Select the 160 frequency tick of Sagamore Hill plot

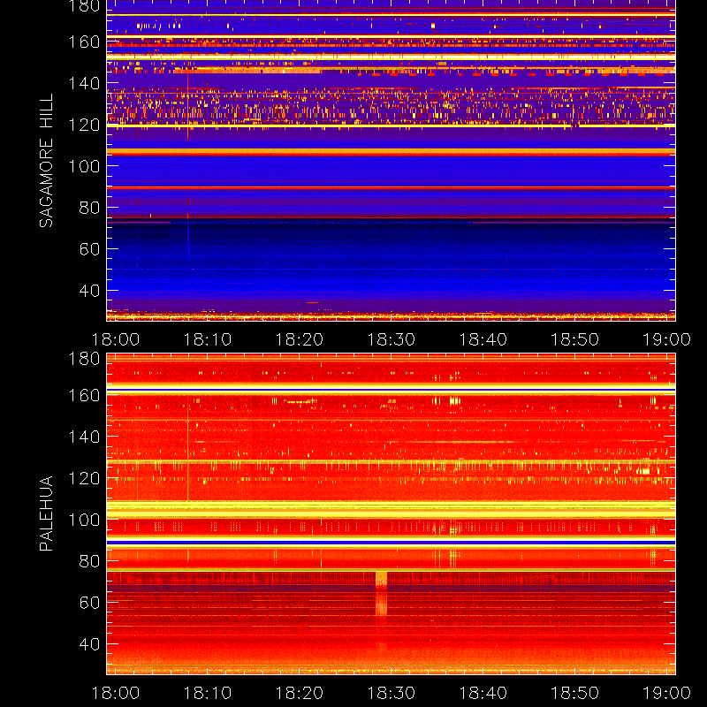pos(84,42)
